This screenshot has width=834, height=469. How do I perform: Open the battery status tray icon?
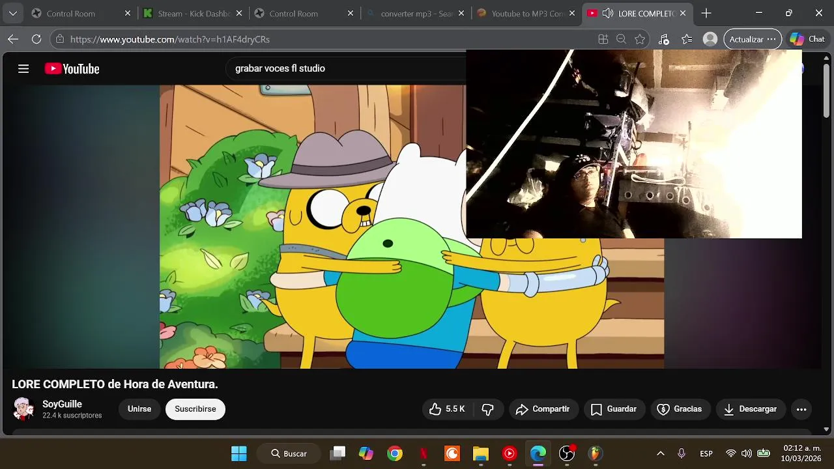764,453
